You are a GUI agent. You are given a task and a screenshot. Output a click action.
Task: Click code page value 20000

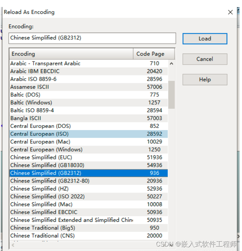[155, 236]
